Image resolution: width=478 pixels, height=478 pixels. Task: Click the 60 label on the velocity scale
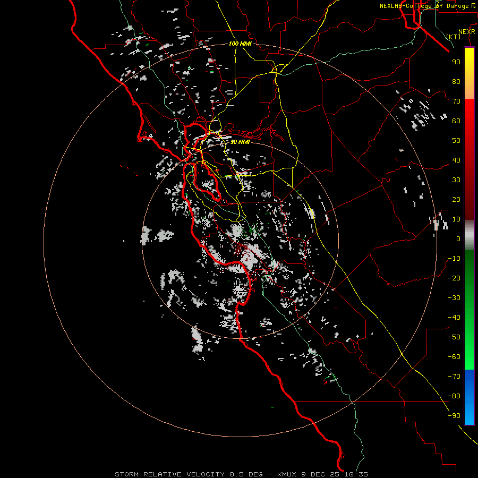point(456,121)
